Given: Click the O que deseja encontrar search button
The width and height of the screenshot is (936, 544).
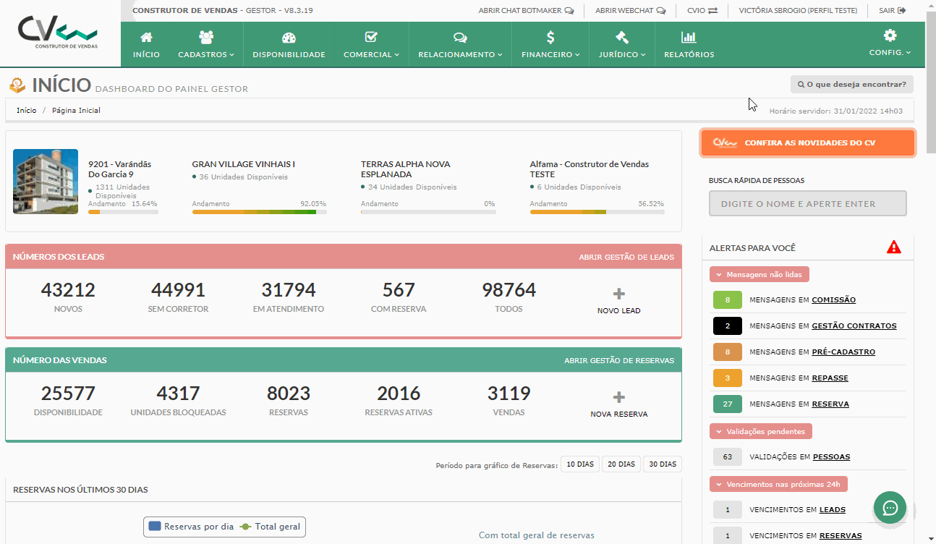Looking at the screenshot, I should (852, 85).
